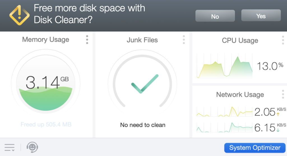Click the upload speed arrow icon
Viewport: 287px width, 156px height.
click(x=278, y=114)
